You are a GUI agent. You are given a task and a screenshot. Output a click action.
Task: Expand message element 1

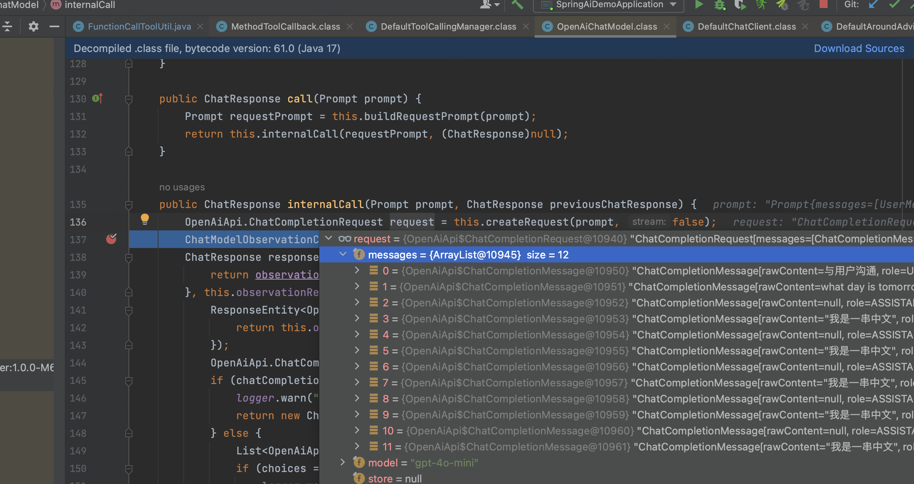click(357, 286)
